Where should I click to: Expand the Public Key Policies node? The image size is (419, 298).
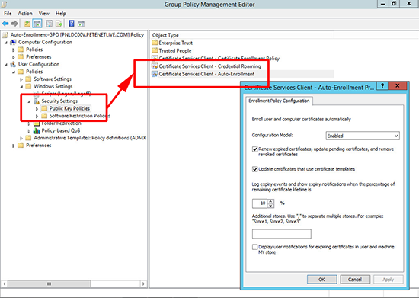37,109
